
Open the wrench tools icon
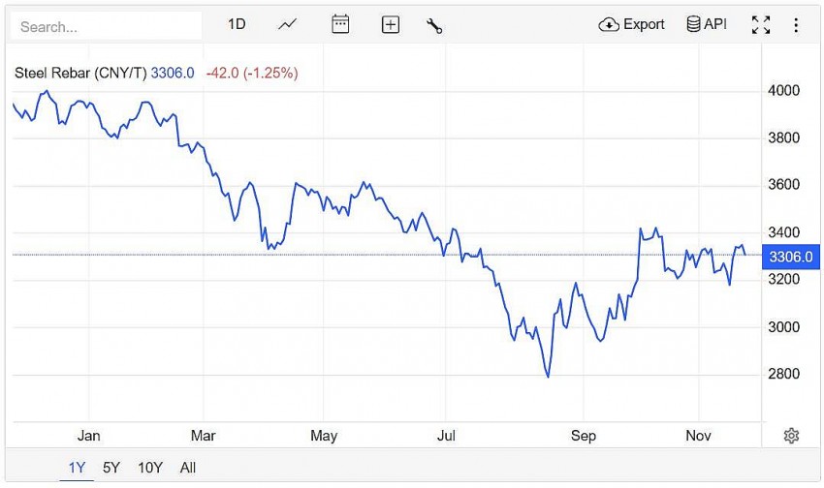[434, 25]
